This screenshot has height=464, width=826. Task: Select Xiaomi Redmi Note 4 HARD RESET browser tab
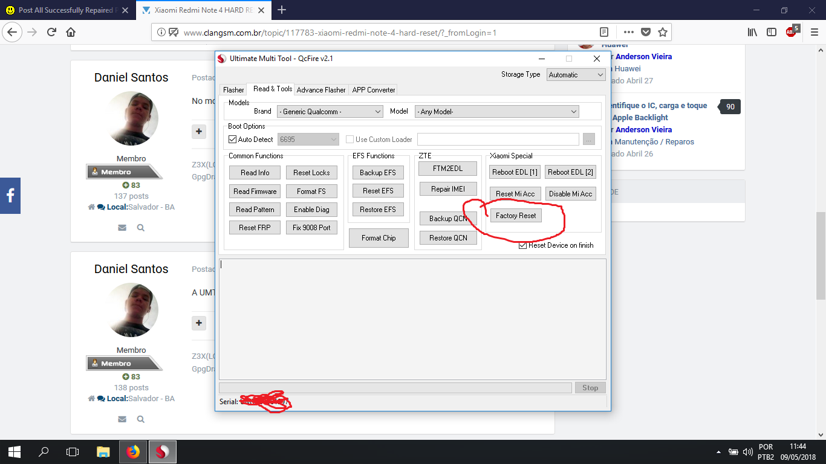pos(203,10)
